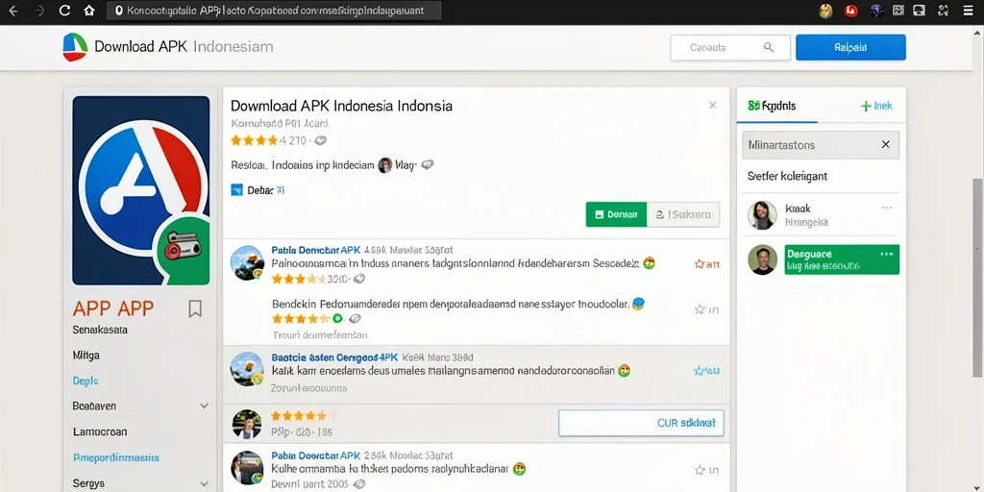Click the Miinartastons filter field
Image resolution: width=984 pixels, height=492 pixels.
coord(821,145)
